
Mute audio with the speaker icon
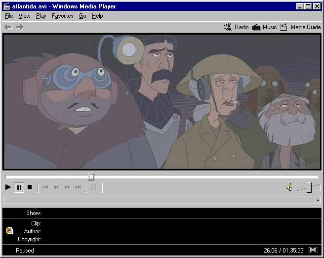pos(289,187)
